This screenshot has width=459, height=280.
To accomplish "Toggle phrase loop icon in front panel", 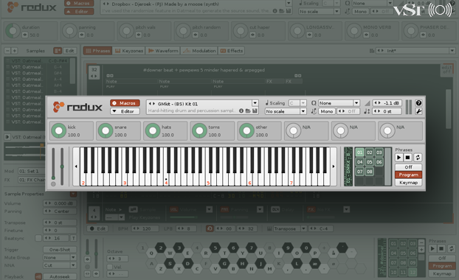I will [x=418, y=158].
